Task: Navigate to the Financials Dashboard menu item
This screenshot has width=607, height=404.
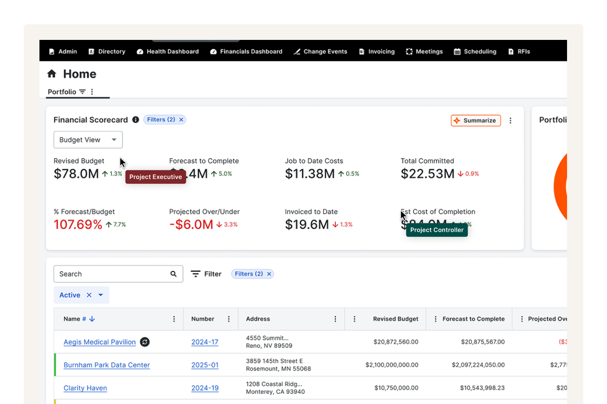Action: [x=246, y=51]
